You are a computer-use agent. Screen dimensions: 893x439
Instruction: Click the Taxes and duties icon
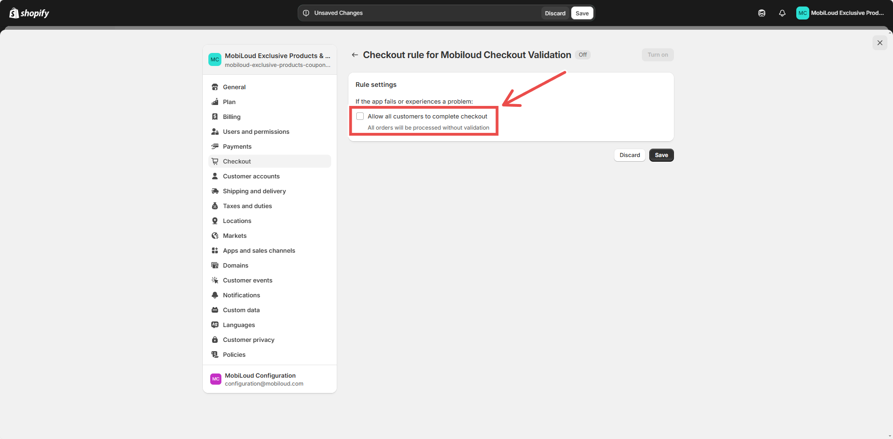click(x=215, y=206)
